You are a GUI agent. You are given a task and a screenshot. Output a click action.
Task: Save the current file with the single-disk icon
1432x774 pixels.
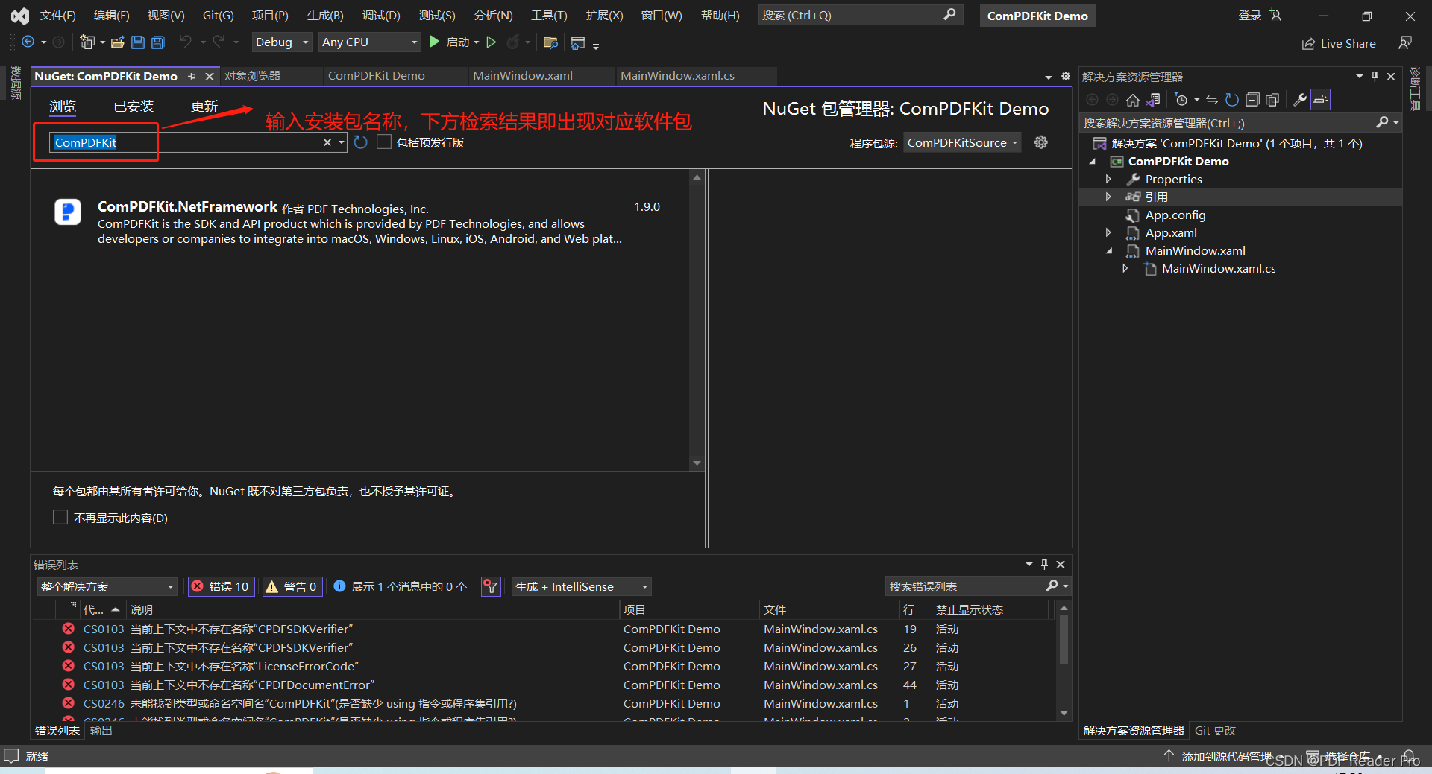(x=138, y=42)
